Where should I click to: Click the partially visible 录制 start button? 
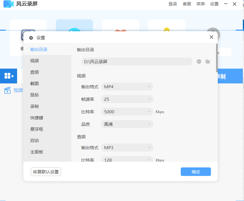pyautogui.click(x=230, y=76)
